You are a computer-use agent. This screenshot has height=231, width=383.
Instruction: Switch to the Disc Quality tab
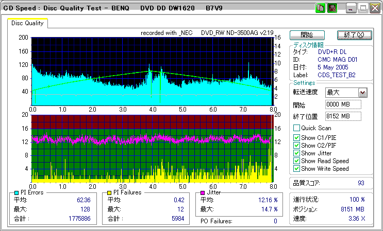(28, 23)
